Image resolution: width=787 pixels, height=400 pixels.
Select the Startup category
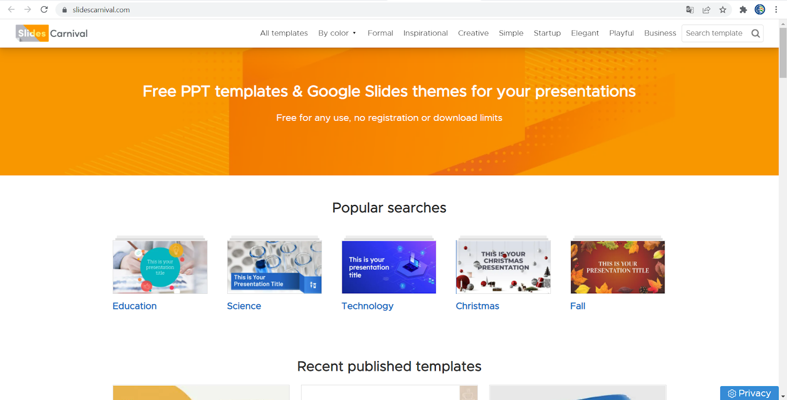[547, 33]
